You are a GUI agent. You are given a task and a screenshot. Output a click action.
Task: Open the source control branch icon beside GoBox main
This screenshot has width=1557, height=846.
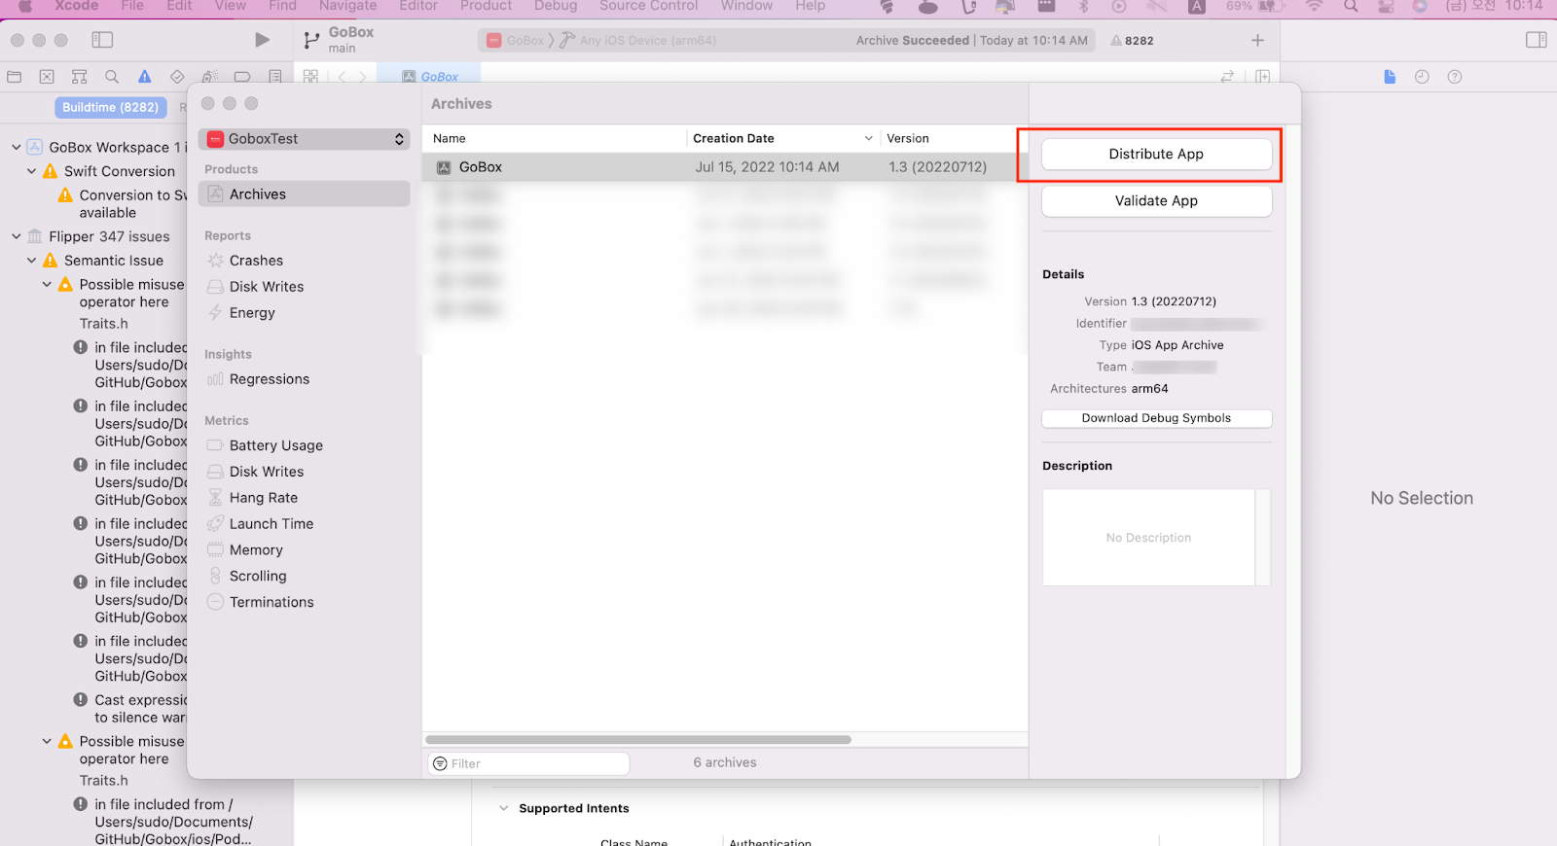pos(311,40)
